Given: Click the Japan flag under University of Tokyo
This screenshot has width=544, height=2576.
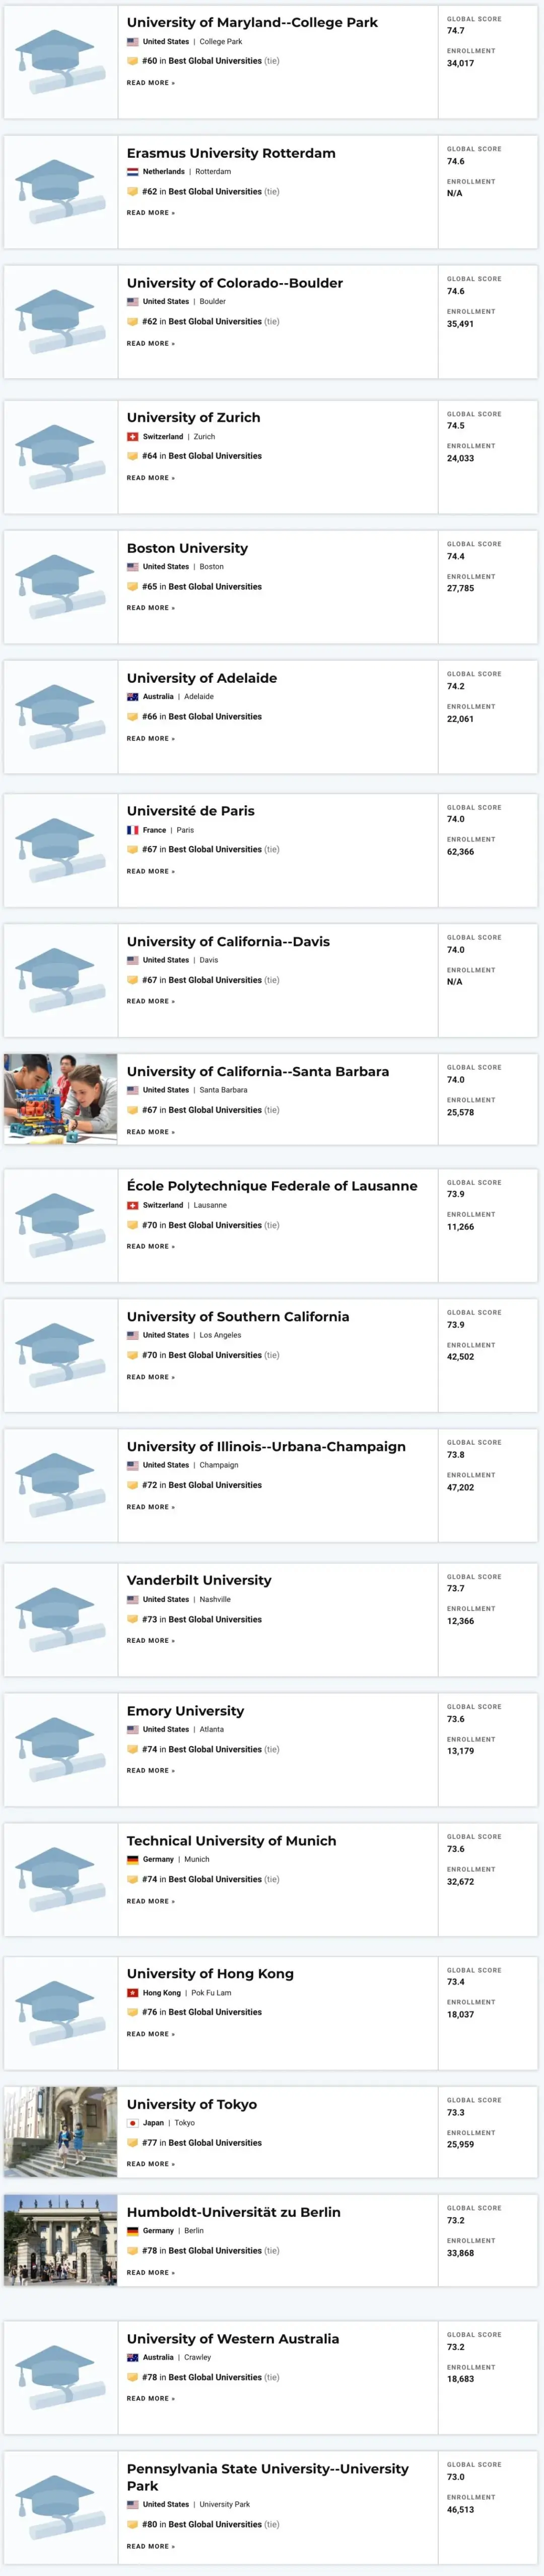Looking at the screenshot, I should (x=132, y=2123).
